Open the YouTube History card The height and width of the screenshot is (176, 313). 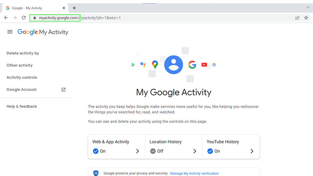pos(231,147)
